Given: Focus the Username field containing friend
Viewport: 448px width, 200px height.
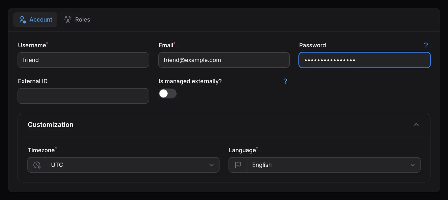Looking at the screenshot, I should 83,60.
